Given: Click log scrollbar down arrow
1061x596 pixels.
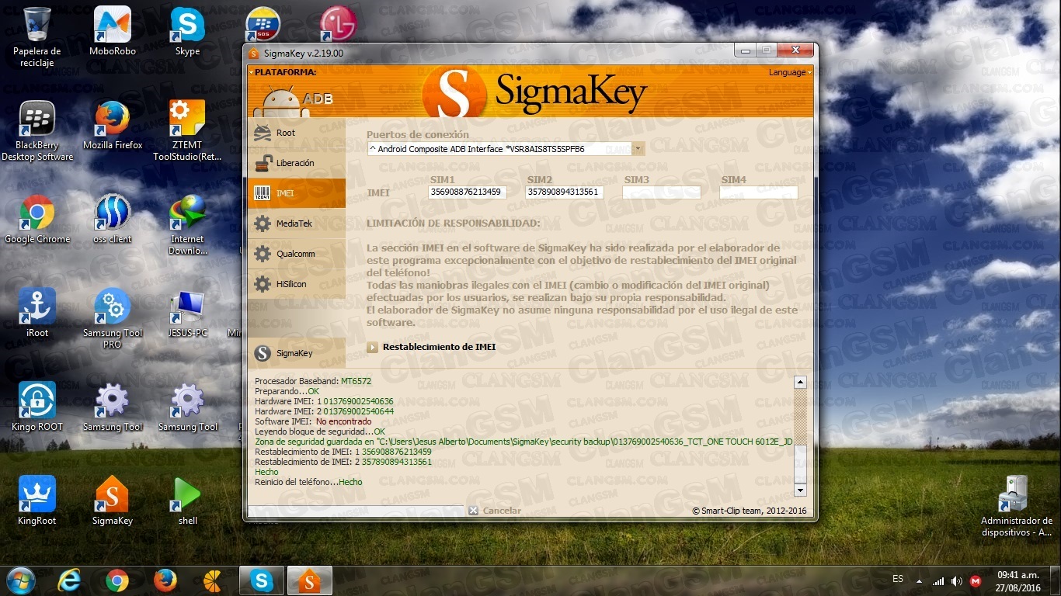Looking at the screenshot, I should click(800, 490).
